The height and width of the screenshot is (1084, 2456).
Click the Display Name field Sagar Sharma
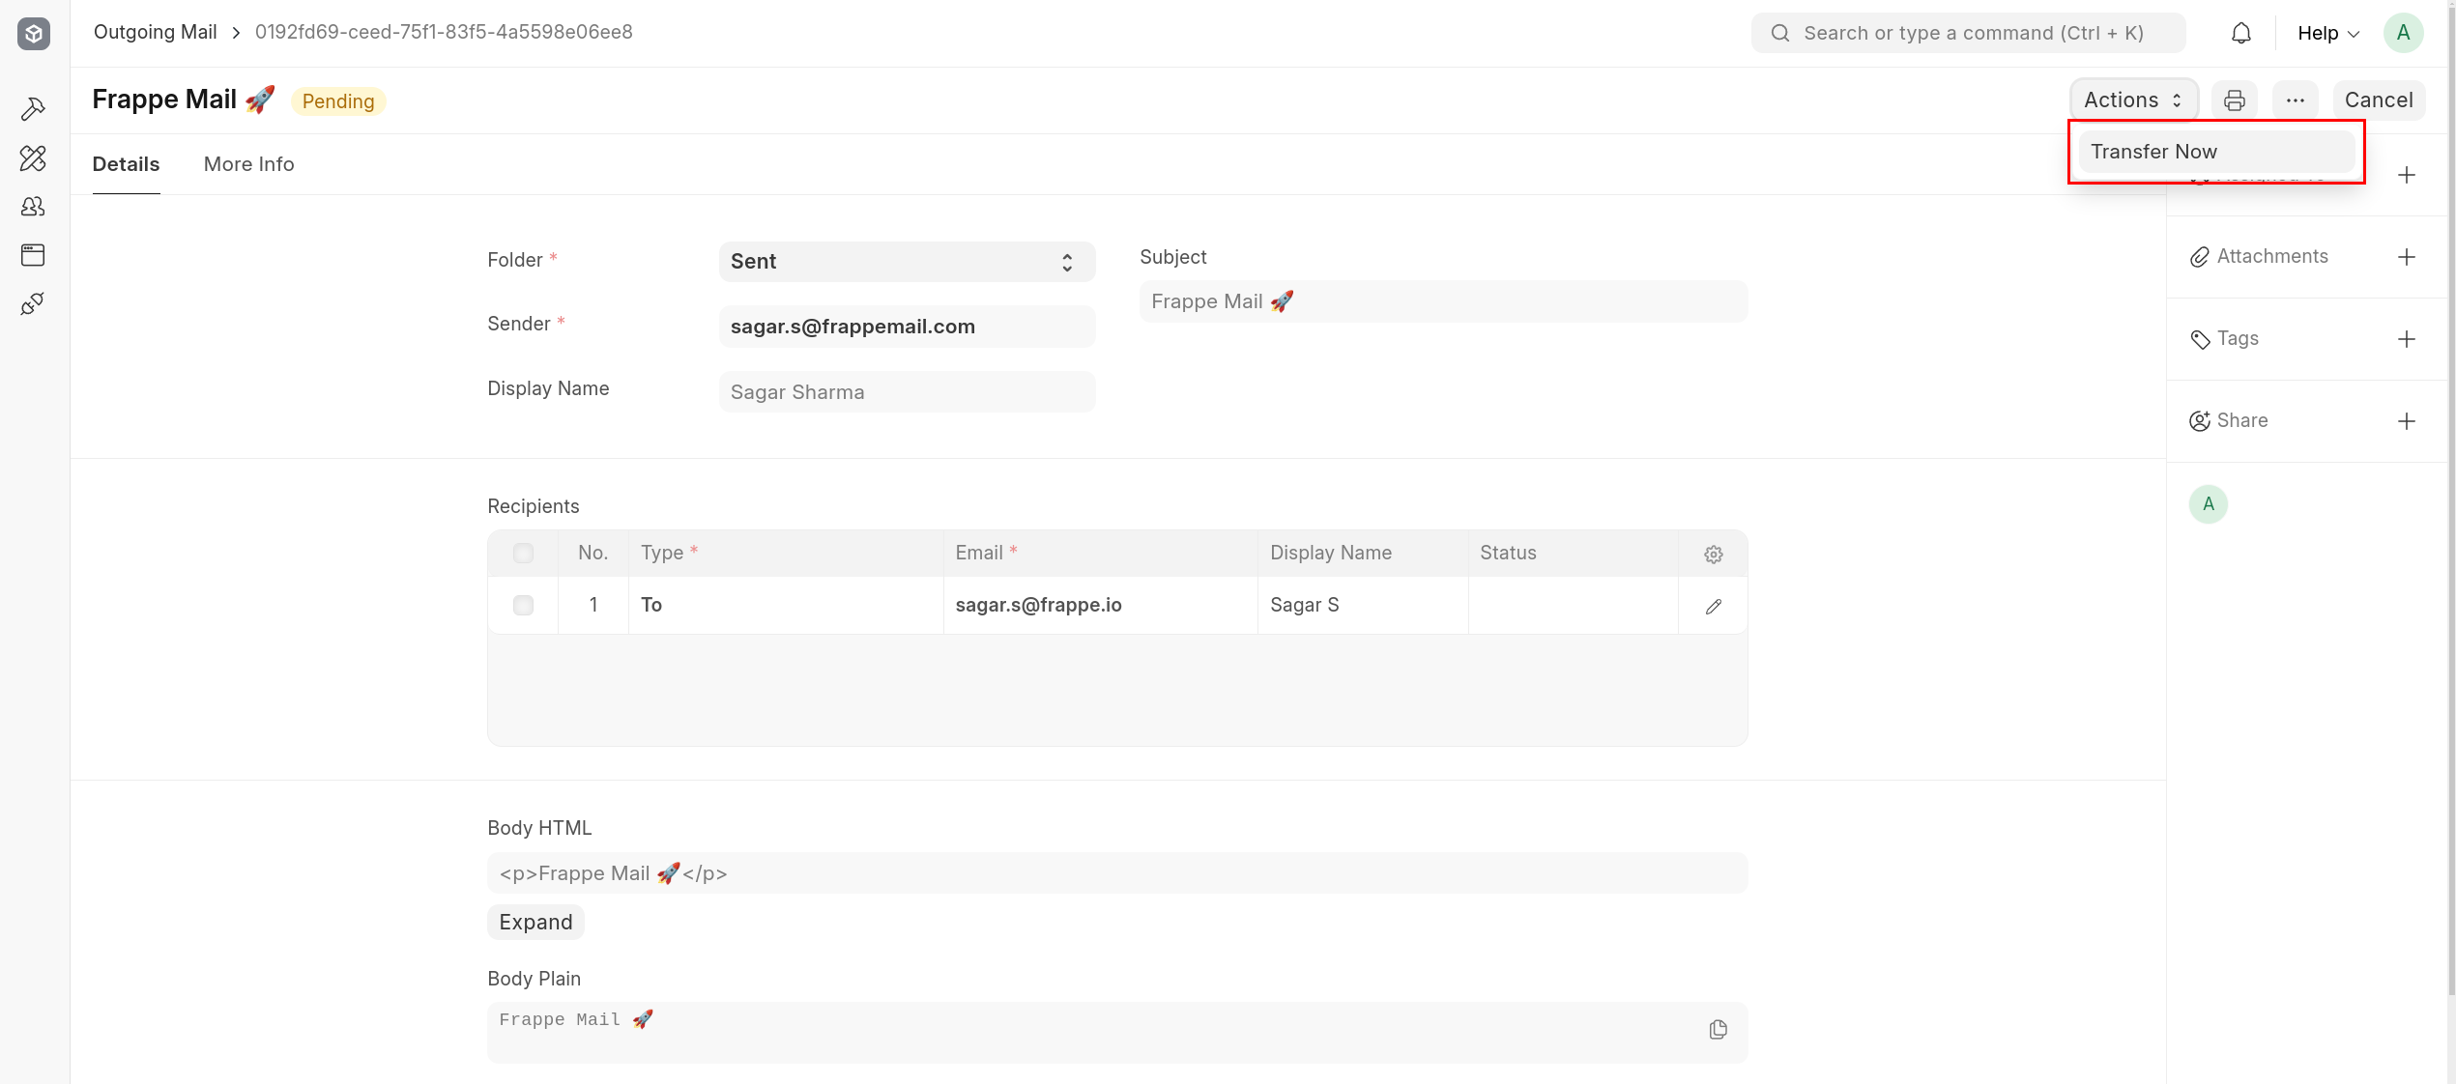point(907,392)
